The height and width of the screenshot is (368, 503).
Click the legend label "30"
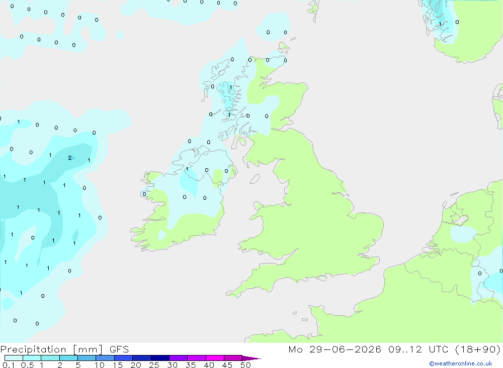coord(172,365)
